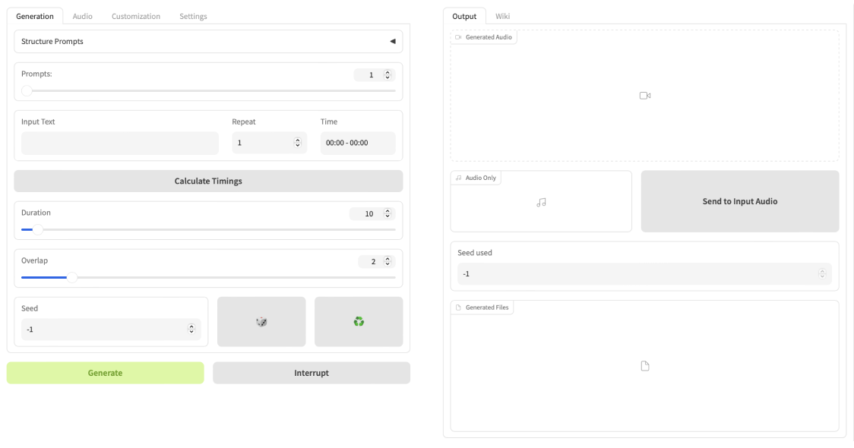Open the Customization tab
This screenshot has height=448, width=854.
(135, 16)
